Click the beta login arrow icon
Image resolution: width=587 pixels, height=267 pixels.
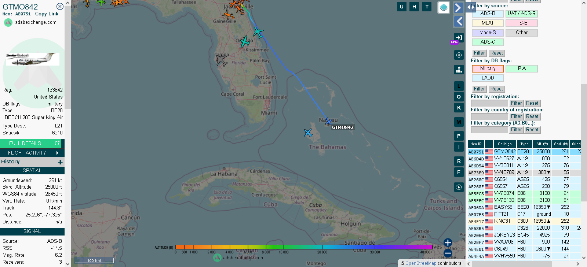point(459,37)
